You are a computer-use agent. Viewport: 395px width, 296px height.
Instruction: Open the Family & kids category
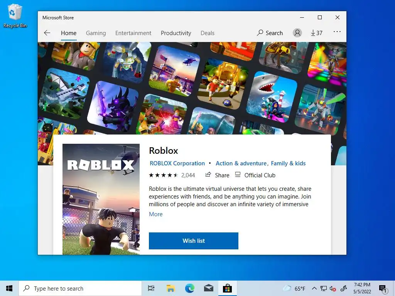(288, 163)
